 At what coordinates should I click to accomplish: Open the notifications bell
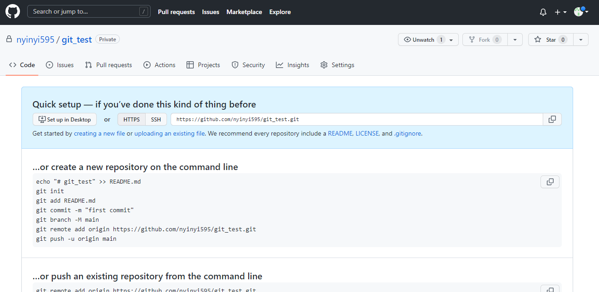[x=543, y=12]
